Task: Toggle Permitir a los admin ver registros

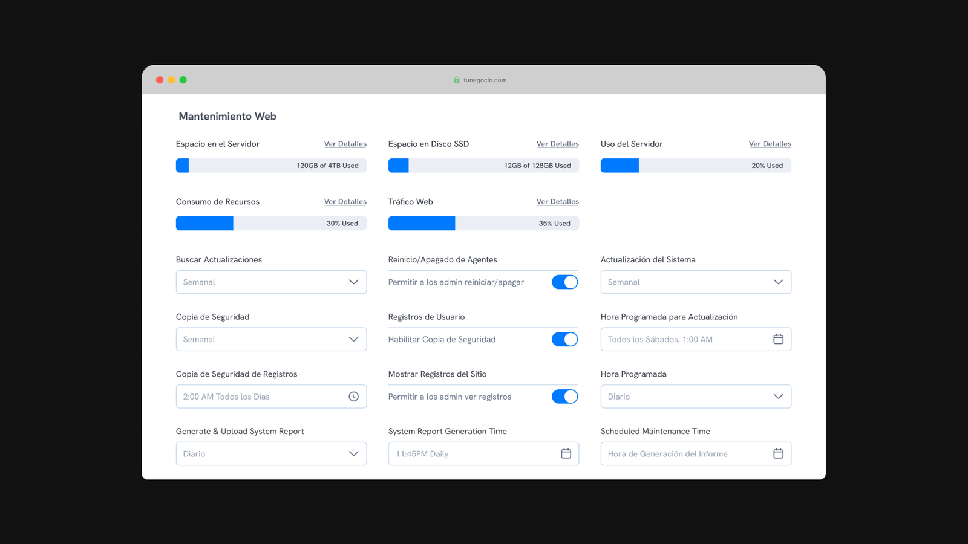Action: coord(564,397)
